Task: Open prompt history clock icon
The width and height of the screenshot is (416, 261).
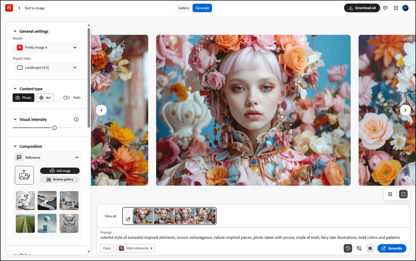Action: tap(348, 248)
